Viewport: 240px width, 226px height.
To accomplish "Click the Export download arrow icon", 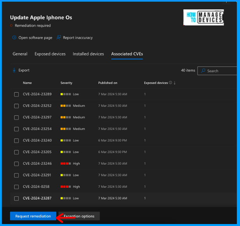I will [14, 70].
